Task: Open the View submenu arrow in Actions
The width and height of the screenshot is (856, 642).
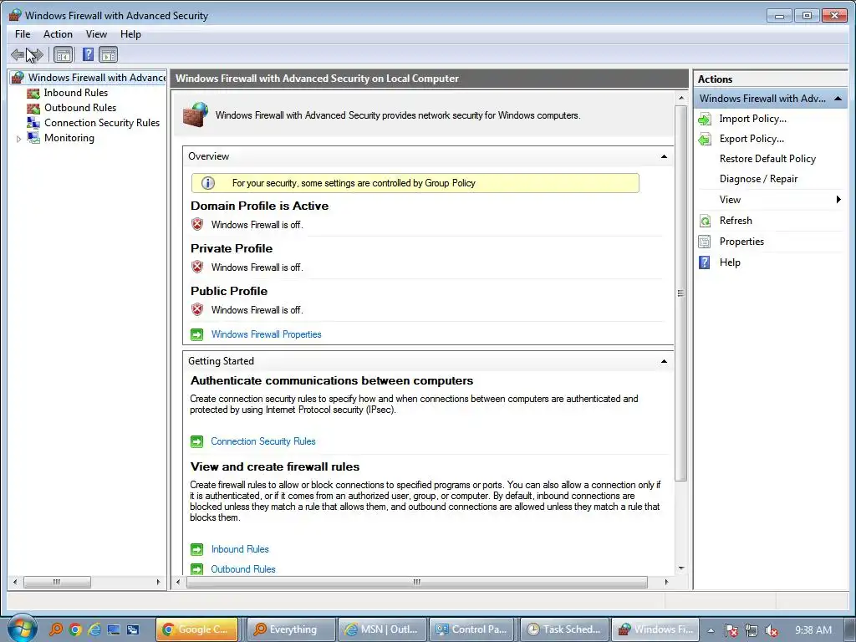Action: click(x=838, y=199)
